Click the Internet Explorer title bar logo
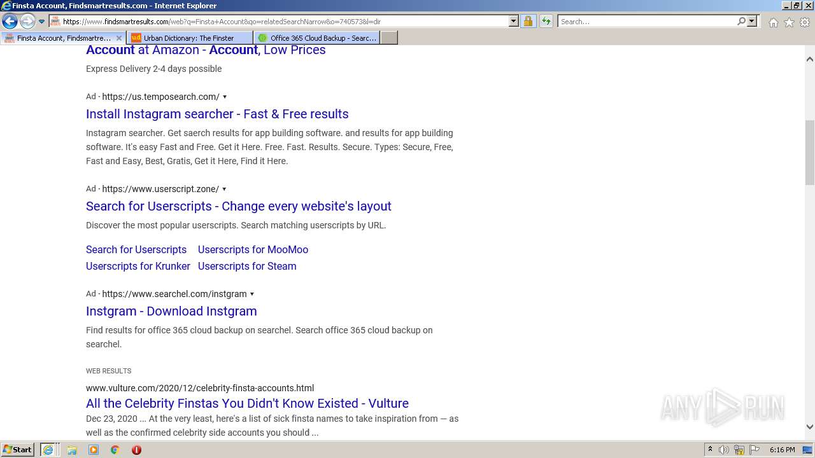Screen dimensions: 815x458 pyautogui.click(x=6, y=6)
